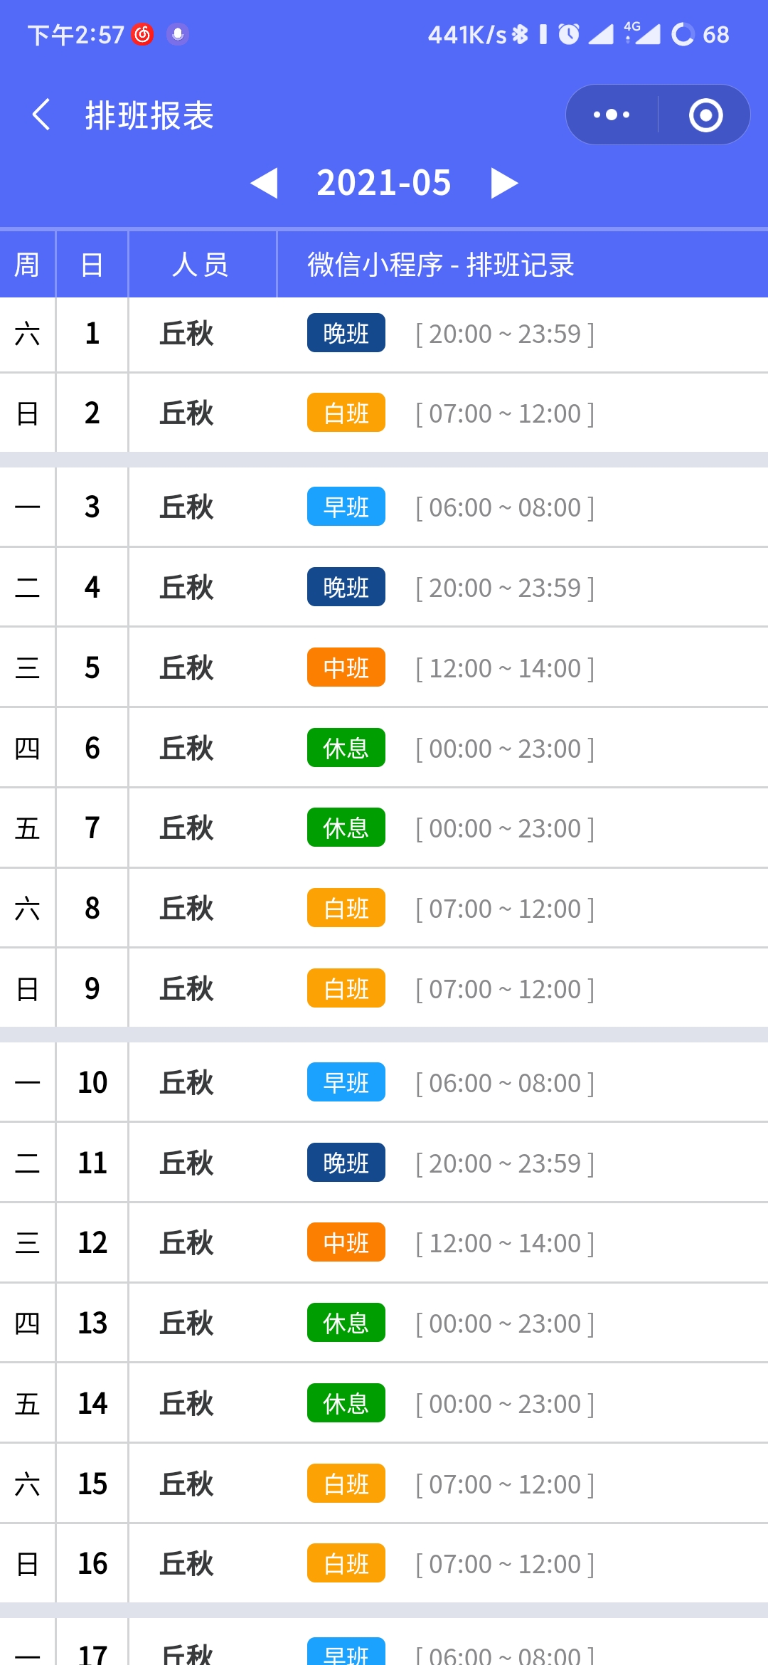Screen dimensions: 768x1665
Task: Tap the back arrow in header
Action: (41, 115)
